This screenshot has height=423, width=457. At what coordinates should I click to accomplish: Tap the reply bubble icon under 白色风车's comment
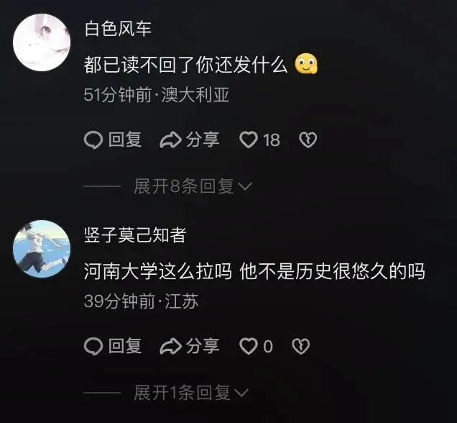pos(93,140)
